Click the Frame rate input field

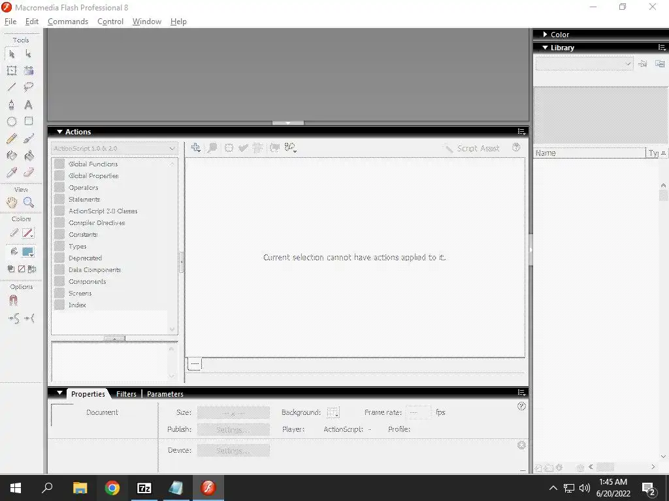coord(418,412)
